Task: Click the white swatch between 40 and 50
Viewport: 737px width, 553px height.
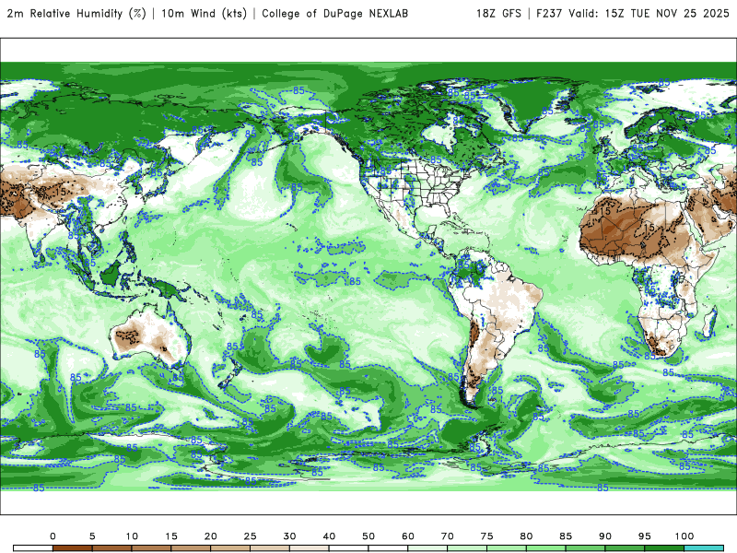Action: [x=349, y=548]
